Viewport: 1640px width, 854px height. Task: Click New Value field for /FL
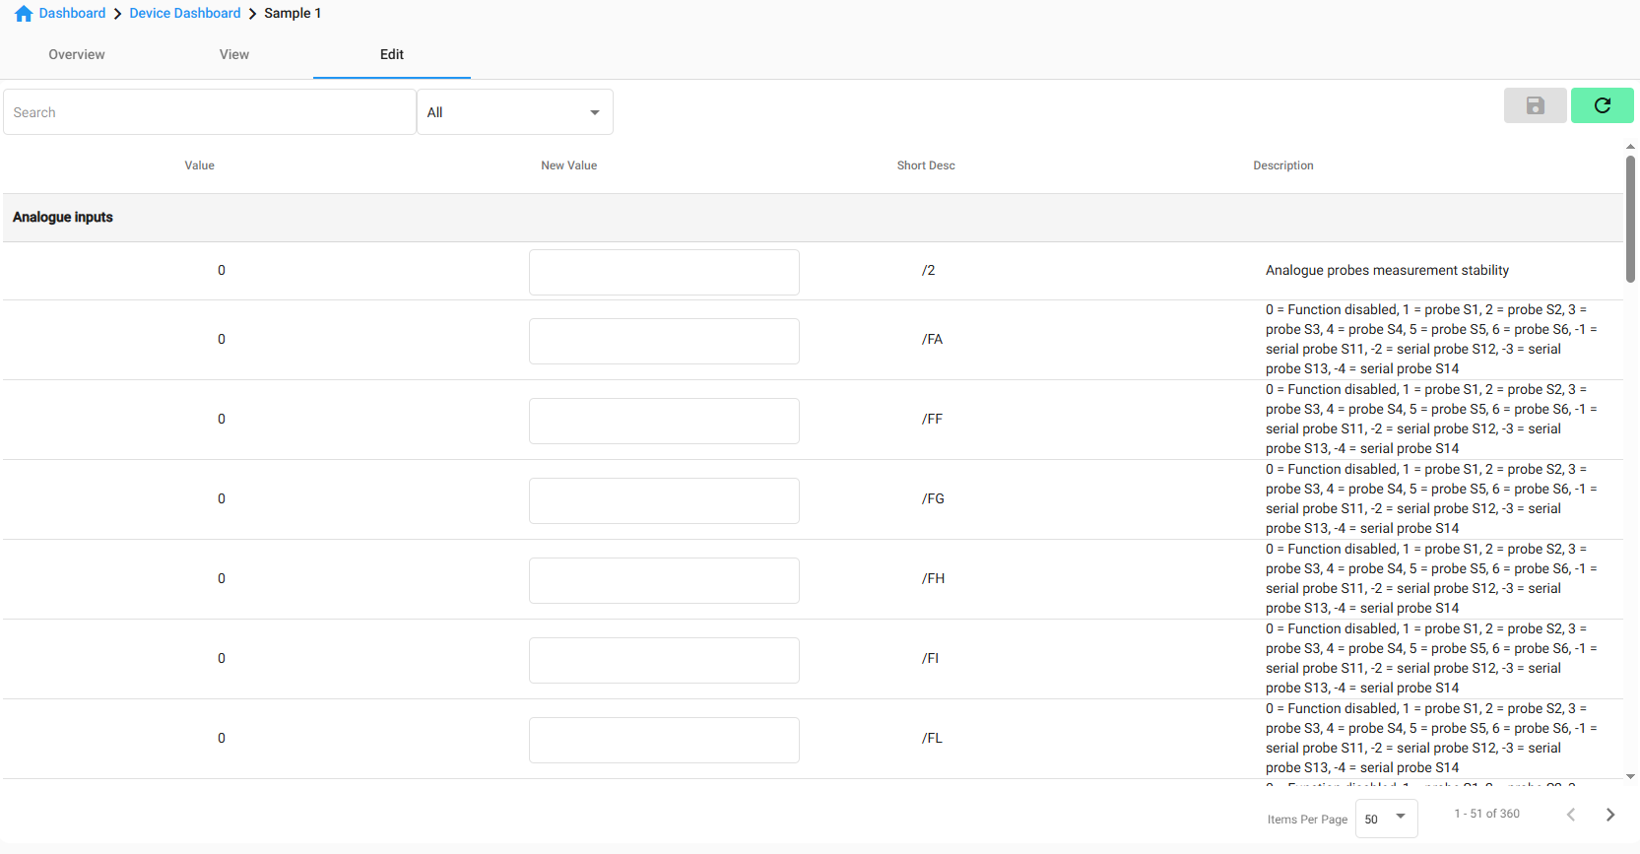click(664, 740)
